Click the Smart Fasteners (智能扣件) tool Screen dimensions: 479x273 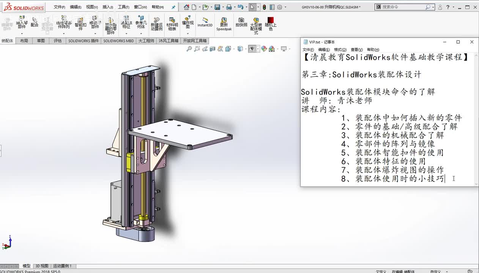tap(80, 24)
